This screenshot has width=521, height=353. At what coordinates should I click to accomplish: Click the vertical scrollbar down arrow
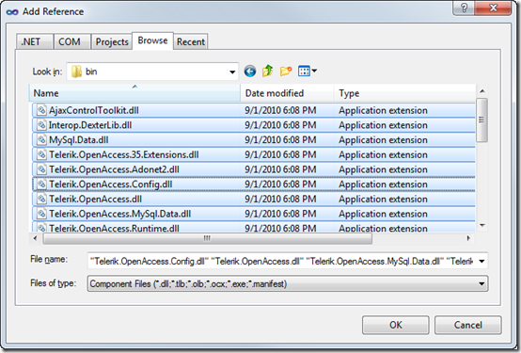tap(482, 226)
